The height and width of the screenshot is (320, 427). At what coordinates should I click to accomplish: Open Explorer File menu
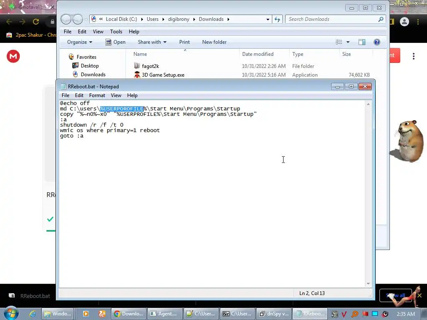pyautogui.click(x=68, y=32)
